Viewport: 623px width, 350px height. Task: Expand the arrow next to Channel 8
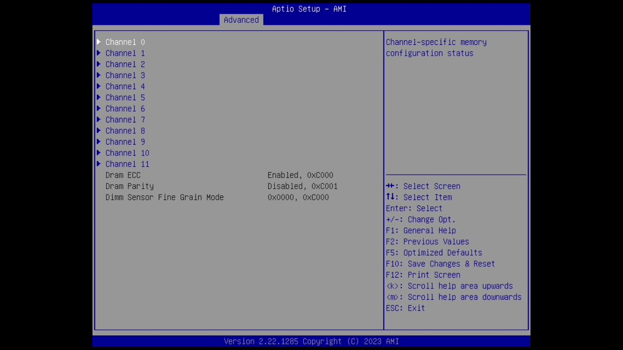tap(99, 131)
